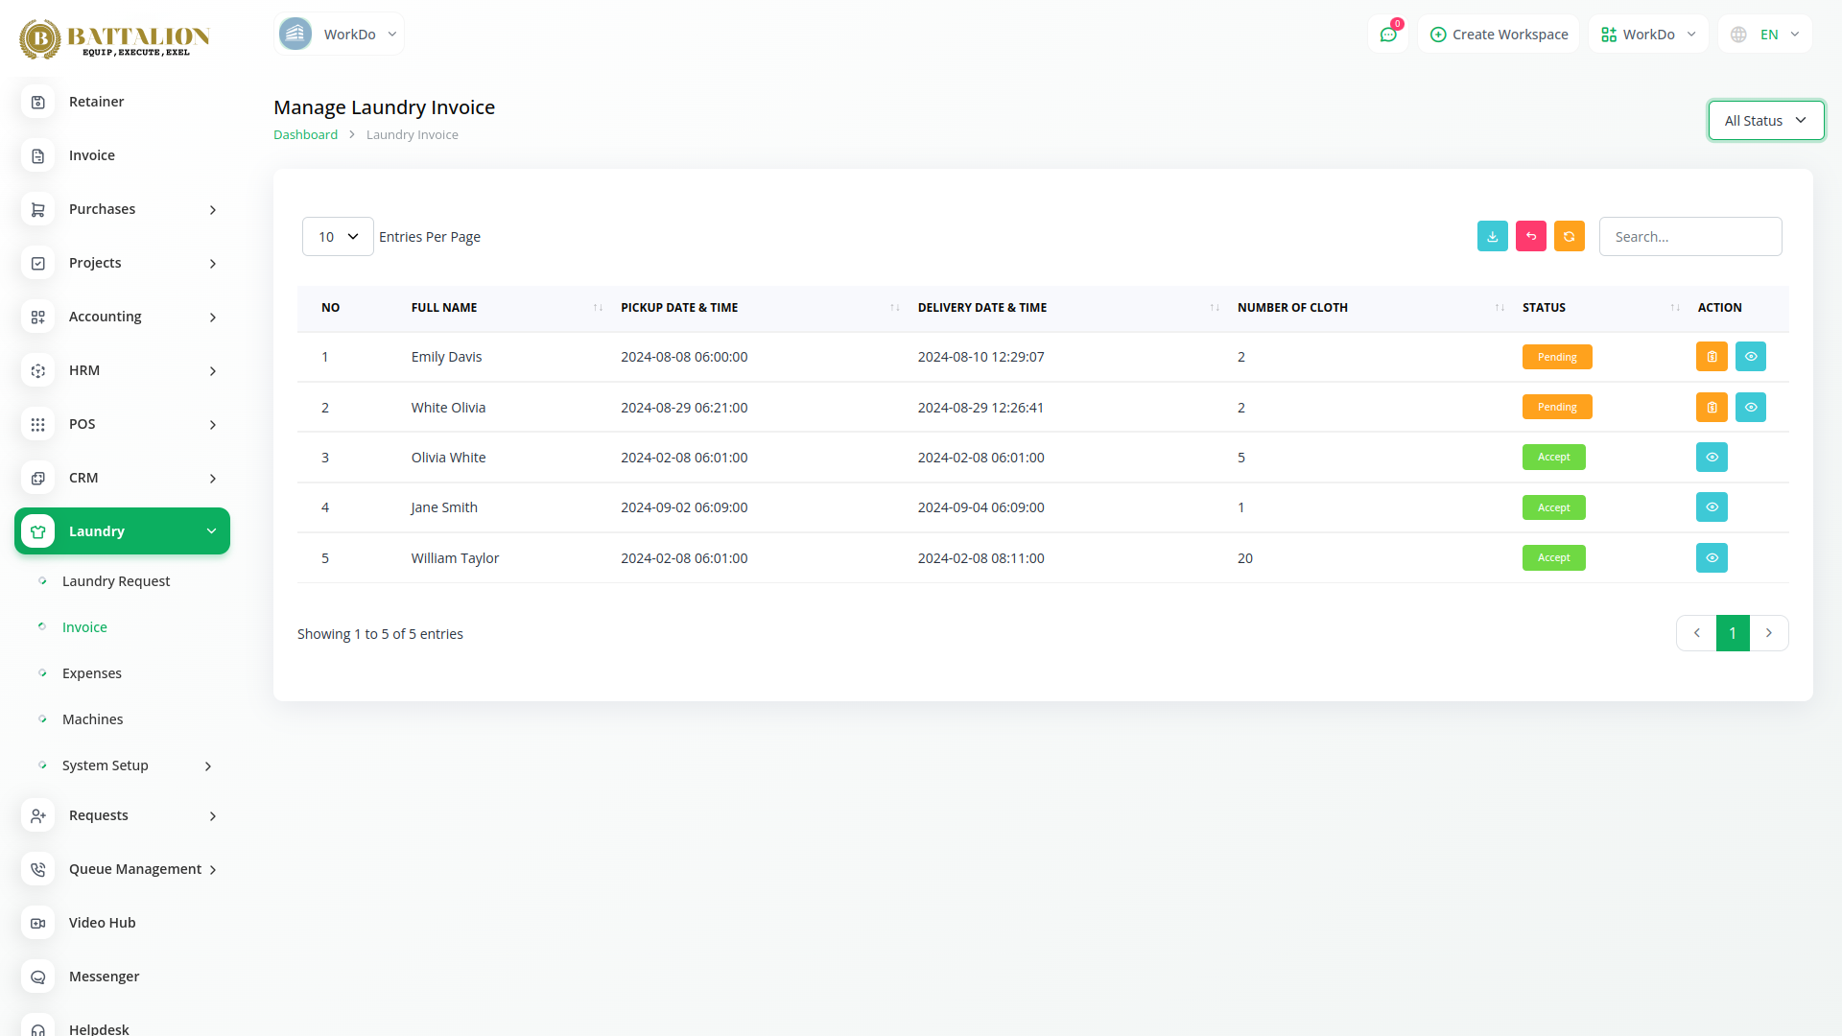Screen dimensions: 1842x1036
Task: Open the entries per page dropdown
Action: pyautogui.click(x=338, y=237)
